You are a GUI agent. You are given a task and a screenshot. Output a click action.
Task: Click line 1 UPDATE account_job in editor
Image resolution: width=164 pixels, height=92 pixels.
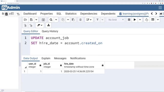[50, 38]
